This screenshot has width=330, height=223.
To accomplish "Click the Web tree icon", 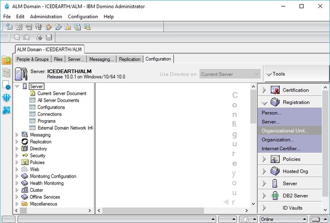I will 25,169.
